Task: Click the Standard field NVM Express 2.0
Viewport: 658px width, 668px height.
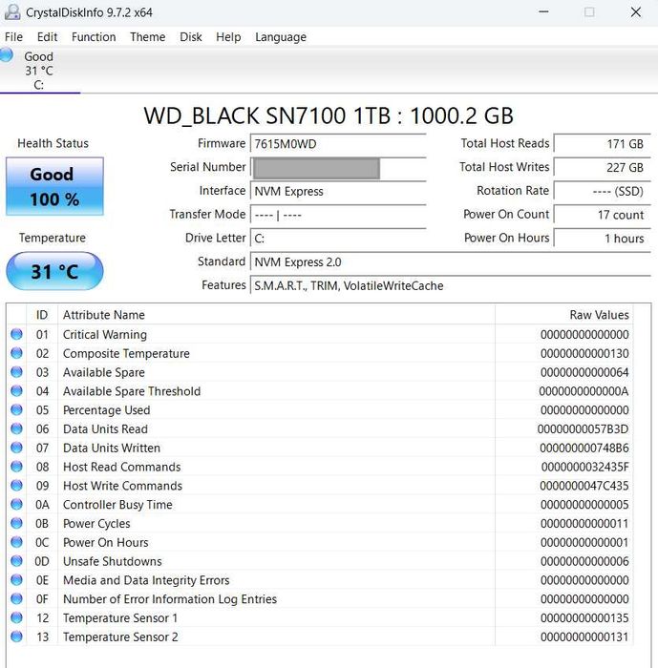Action: (x=451, y=262)
